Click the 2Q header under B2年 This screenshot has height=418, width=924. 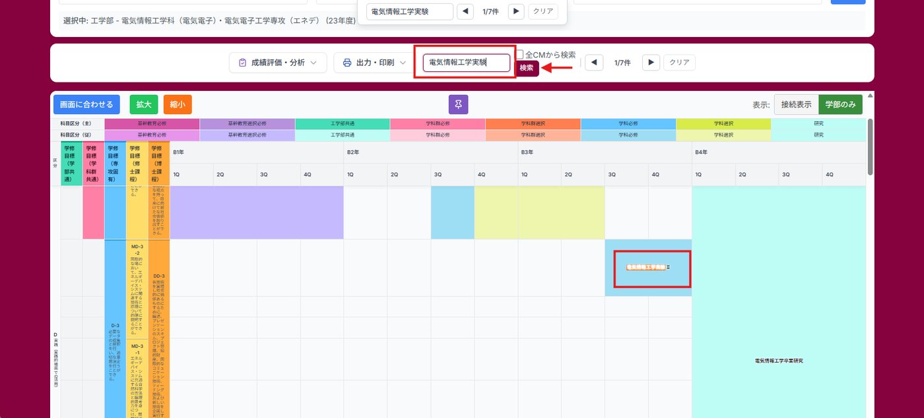point(409,175)
